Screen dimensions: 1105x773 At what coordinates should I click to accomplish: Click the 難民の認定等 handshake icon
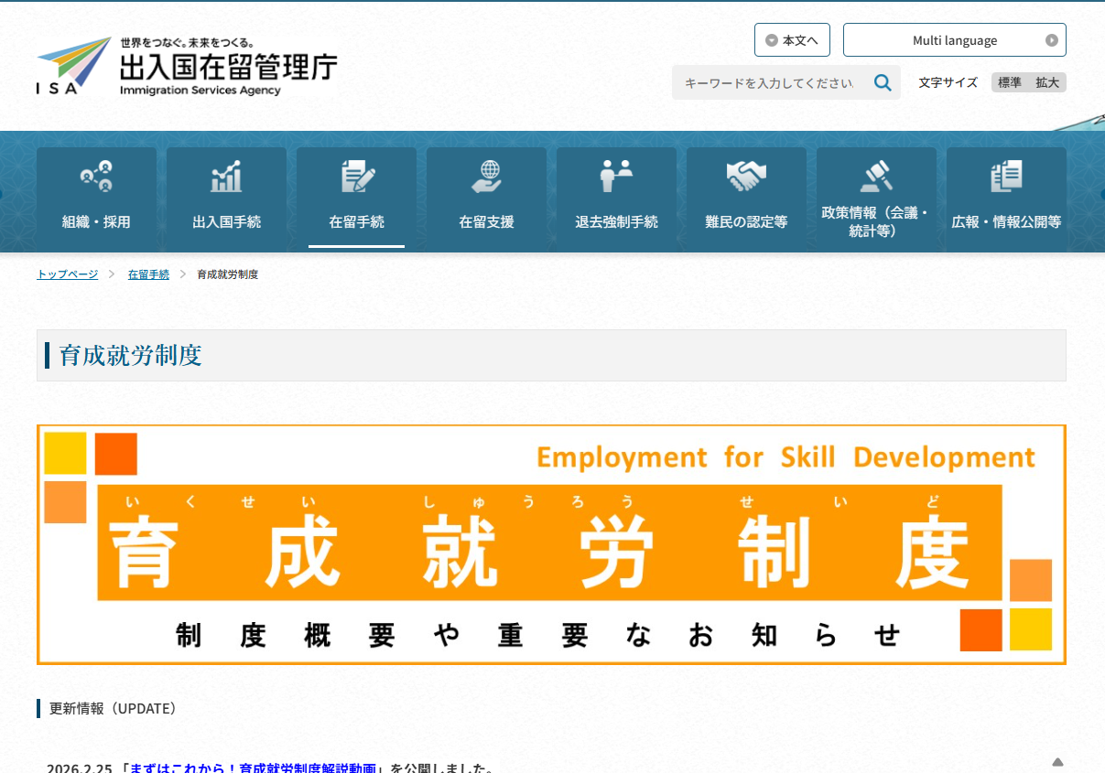pos(746,176)
